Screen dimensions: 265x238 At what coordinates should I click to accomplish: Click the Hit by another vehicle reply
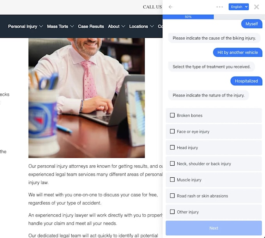click(x=238, y=52)
